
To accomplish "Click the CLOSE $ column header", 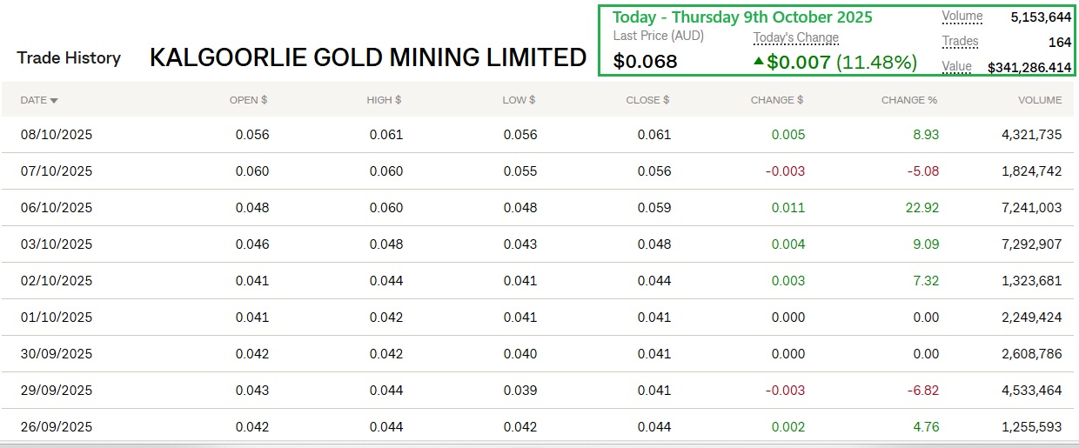I will coord(647,100).
